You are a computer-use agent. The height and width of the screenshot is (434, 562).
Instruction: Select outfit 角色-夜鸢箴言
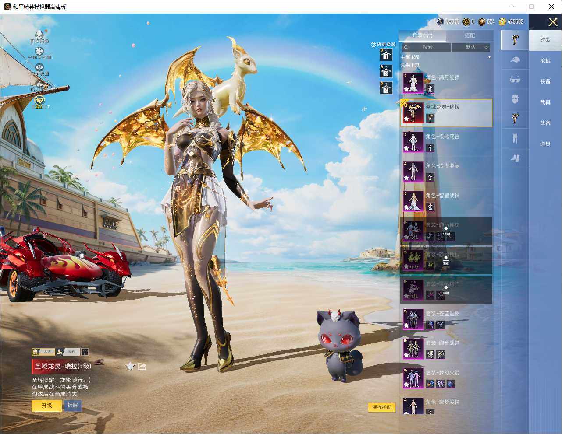pyautogui.click(x=446, y=142)
